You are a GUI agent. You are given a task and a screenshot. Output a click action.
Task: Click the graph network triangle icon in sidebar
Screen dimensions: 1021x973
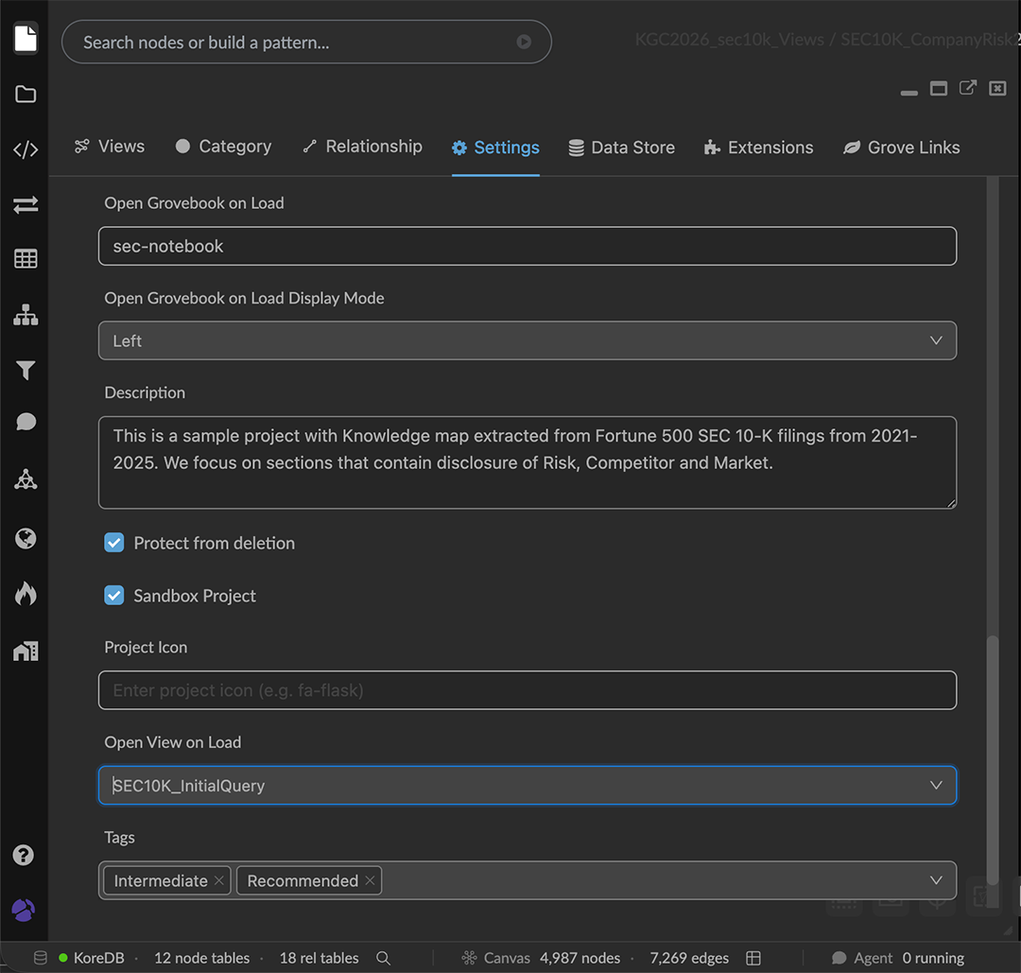[x=26, y=479]
